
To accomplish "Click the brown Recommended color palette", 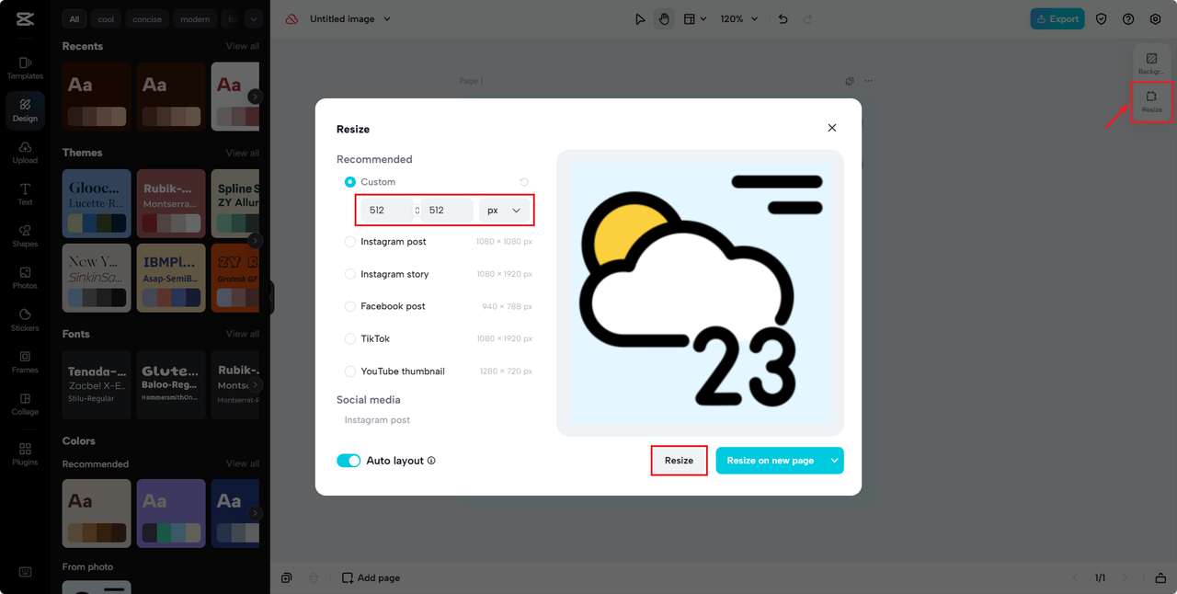I will click(x=97, y=513).
